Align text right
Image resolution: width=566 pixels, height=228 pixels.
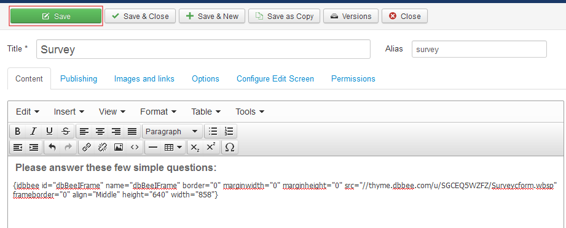116,132
